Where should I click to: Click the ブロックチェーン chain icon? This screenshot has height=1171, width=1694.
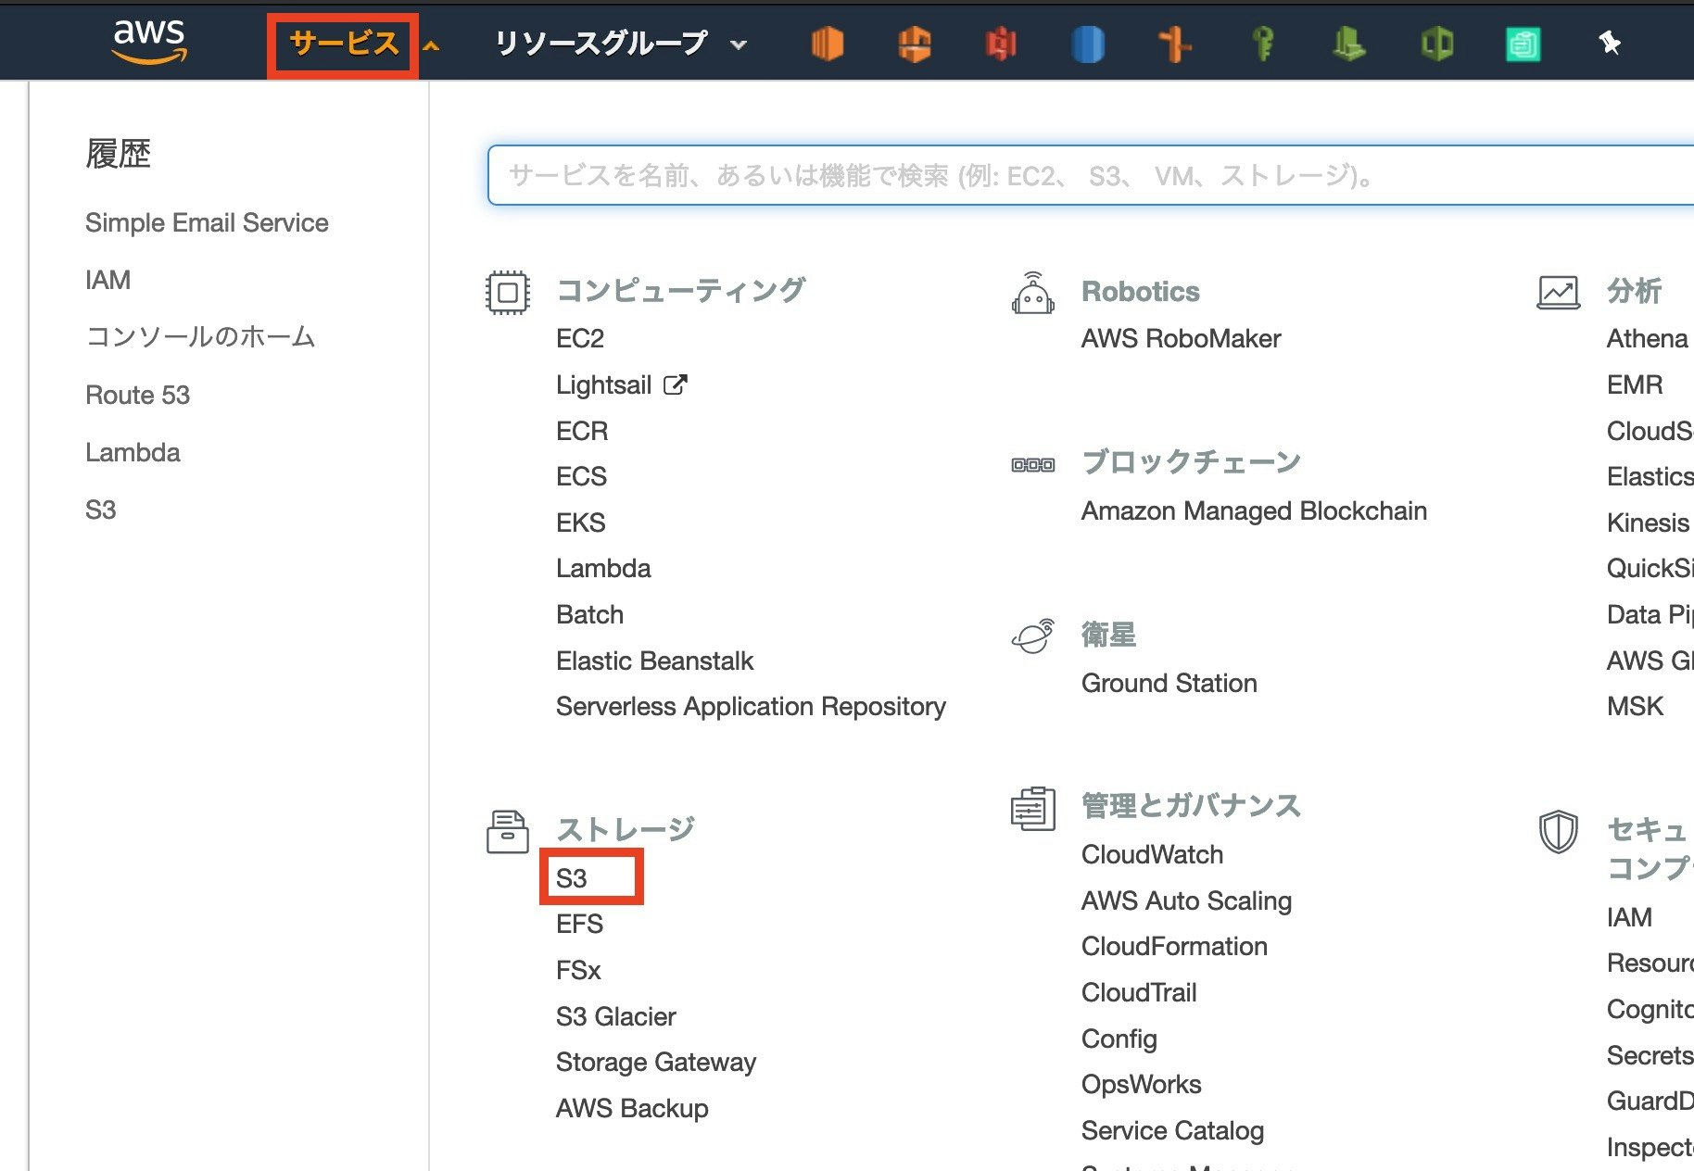pos(1032,464)
